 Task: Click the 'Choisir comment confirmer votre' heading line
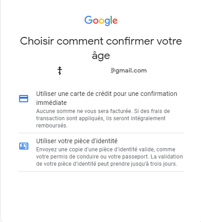point(101,41)
